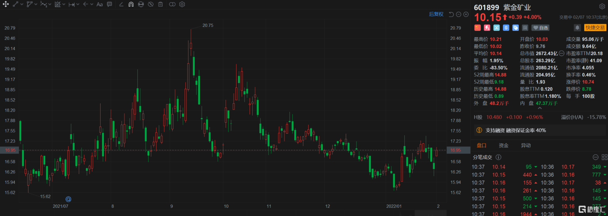This screenshot has width=608, height=216.
Task: Toggle the price alert bell icon
Action: pyautogui.click(x=578, y=28)
